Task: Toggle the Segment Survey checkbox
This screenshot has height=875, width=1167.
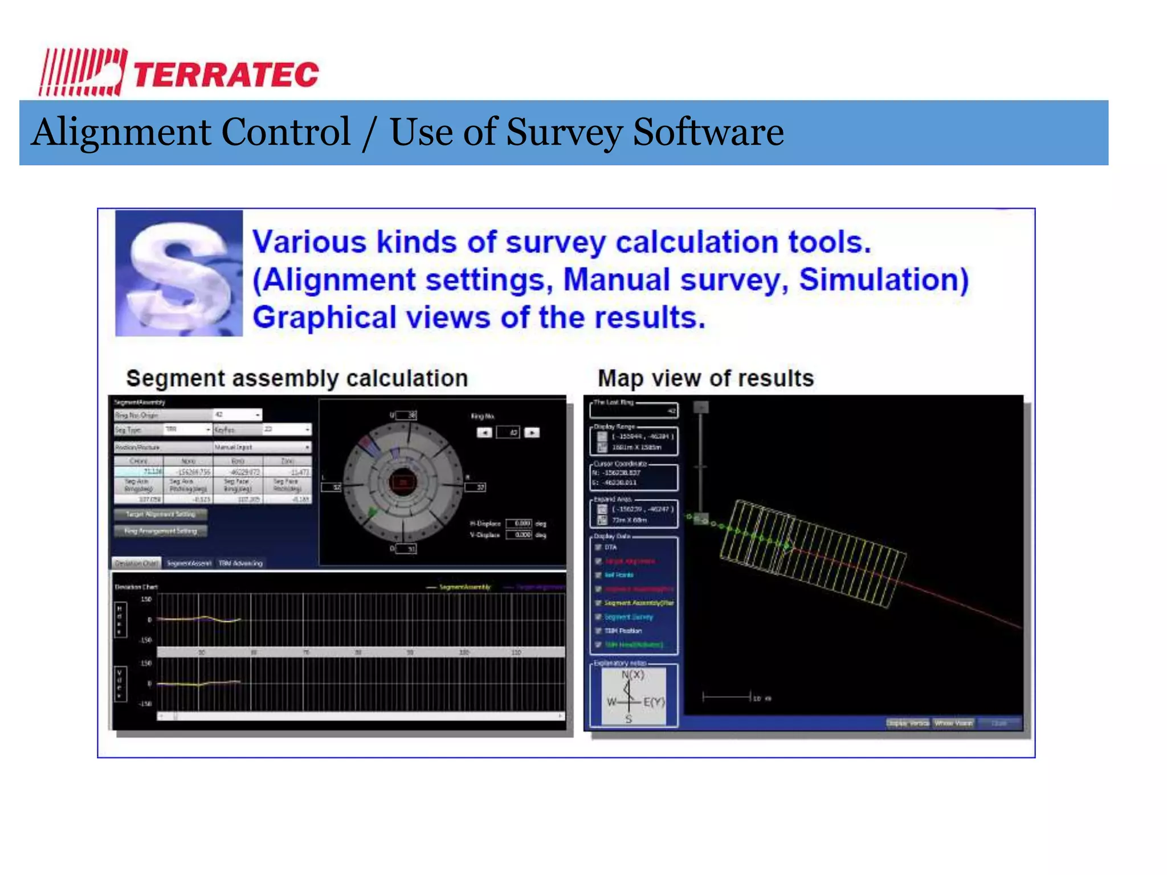Action: pos(598,617)
